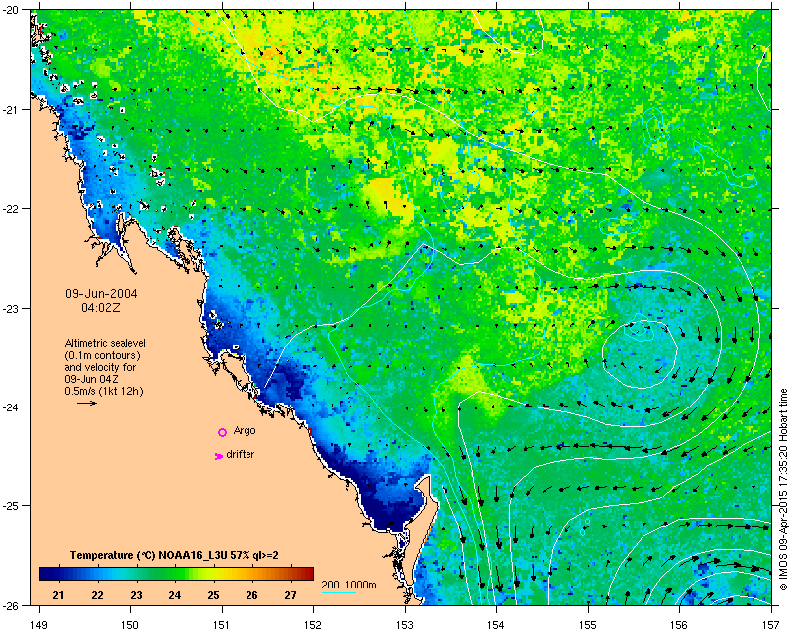Click the 'drifter' legend label

coord(240,454)
